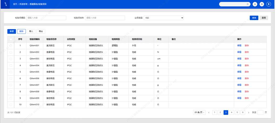The width and height of the screenshot is (275, 123).
Task: Open the user avatar B menu
Action: [x=268, y=4]
